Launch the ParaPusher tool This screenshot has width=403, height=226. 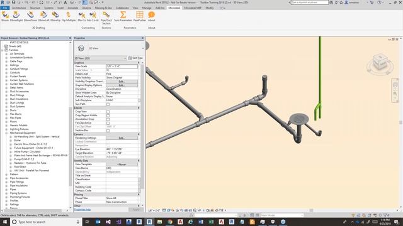(140, 16)
